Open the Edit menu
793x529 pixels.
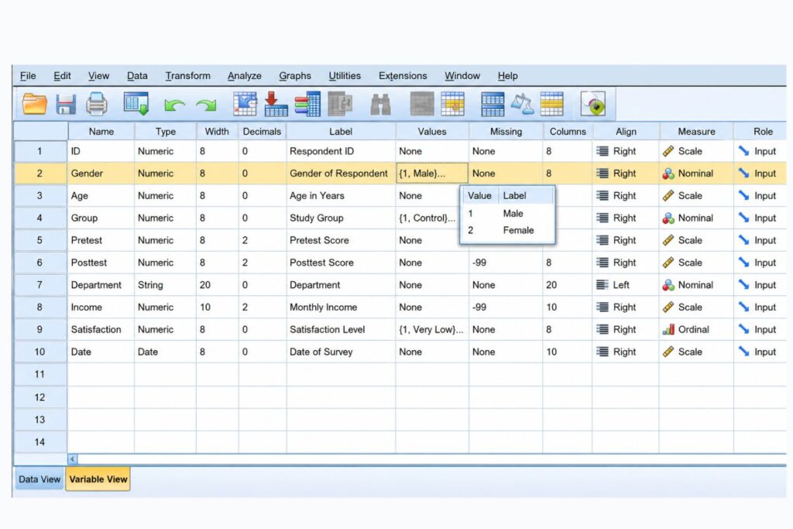click(62, 76)
